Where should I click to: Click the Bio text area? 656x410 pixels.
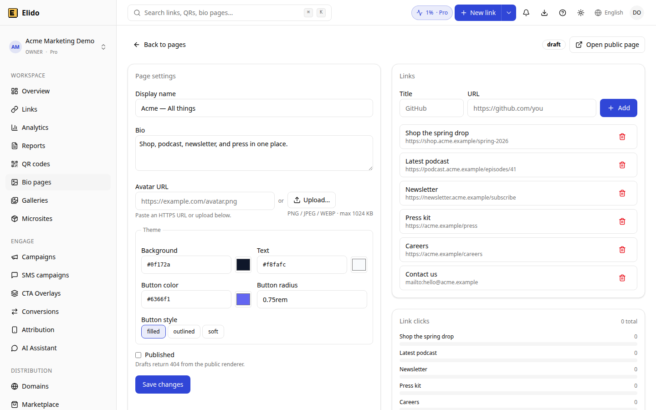(254, 153)
